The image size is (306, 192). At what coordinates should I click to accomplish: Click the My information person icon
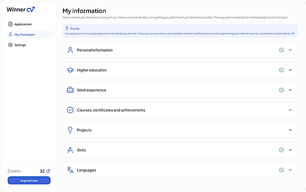pos(10,34)
